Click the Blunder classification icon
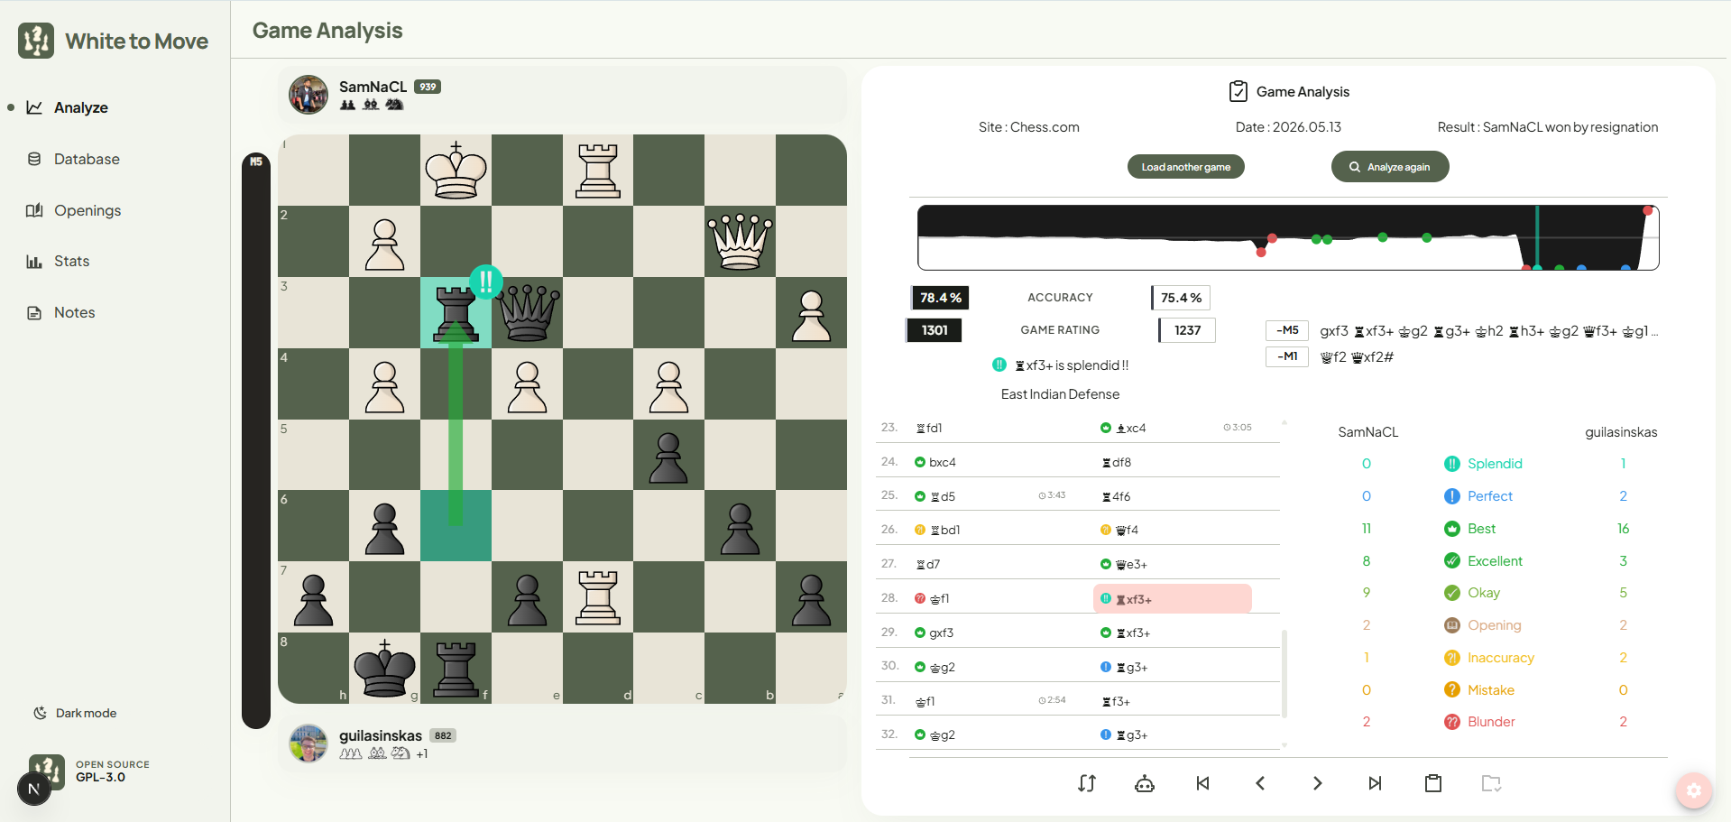The height and width of the screenshot is (822, 1731). coord(1451,722)
